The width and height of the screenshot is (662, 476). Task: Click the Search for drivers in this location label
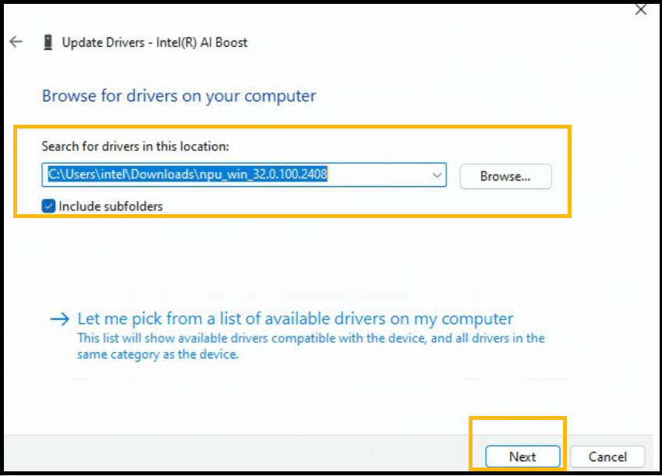click(x=135, y=146)
